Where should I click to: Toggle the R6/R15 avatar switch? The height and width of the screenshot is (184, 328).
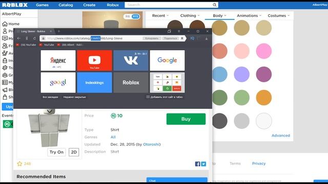click(132, 16)
